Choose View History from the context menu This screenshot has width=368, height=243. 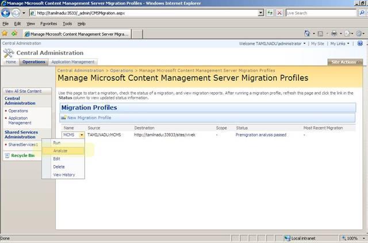tap(63, 175)
